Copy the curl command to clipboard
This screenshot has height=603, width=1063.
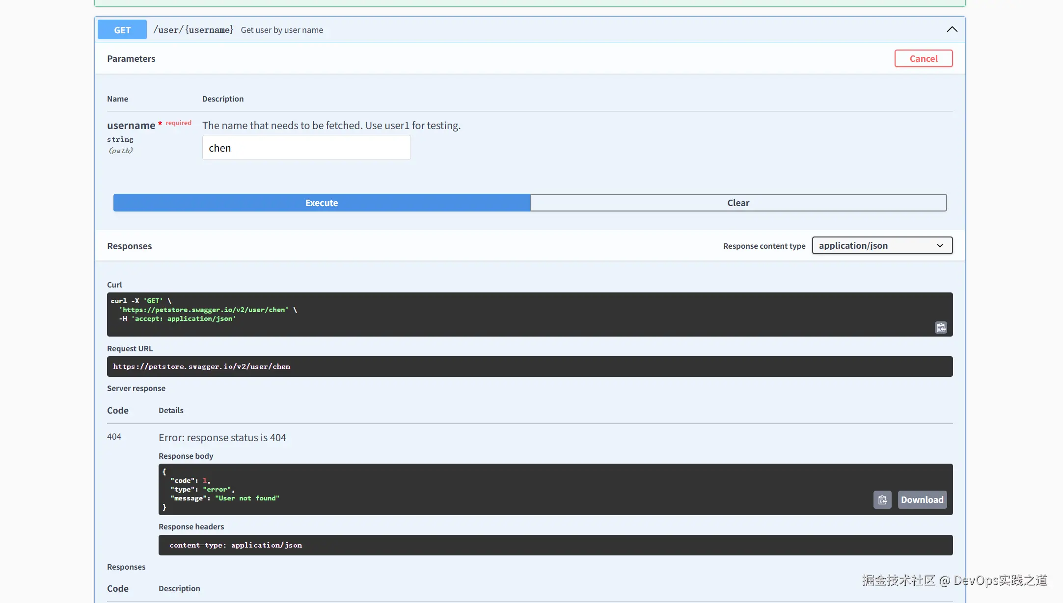pos(940,328)
